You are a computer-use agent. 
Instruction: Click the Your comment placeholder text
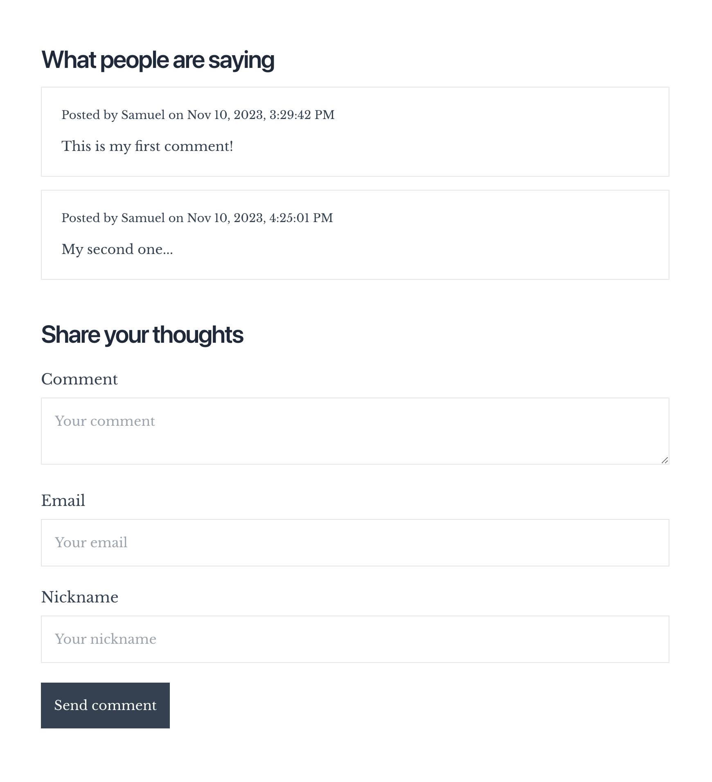(105, 420)
